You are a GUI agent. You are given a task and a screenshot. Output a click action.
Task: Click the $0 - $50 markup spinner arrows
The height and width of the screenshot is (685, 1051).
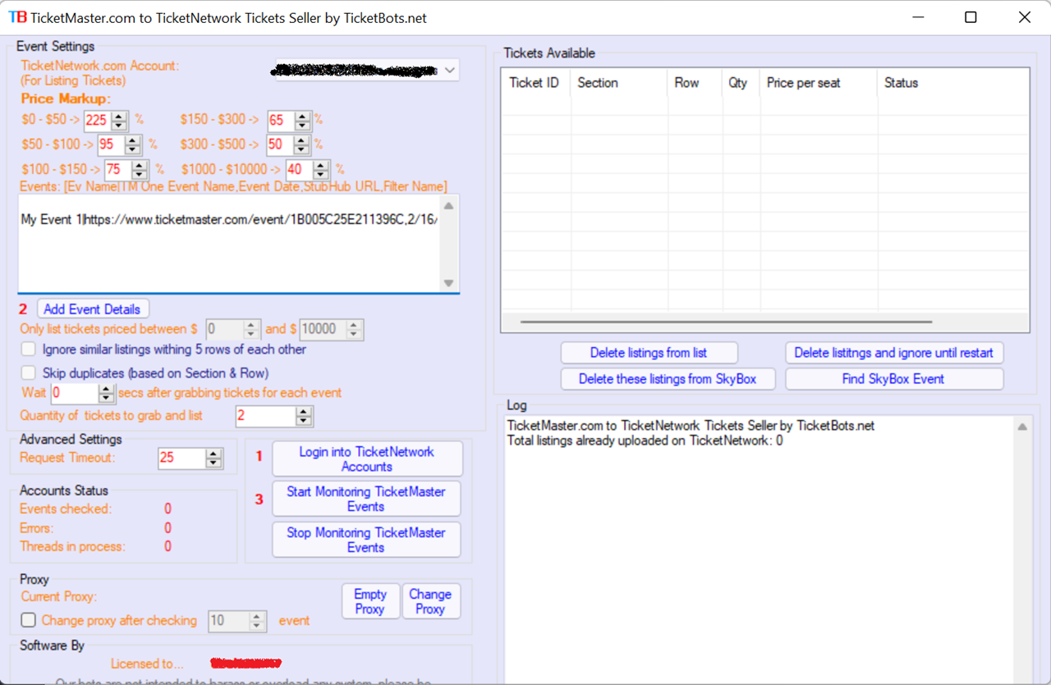tap(120, 121)
